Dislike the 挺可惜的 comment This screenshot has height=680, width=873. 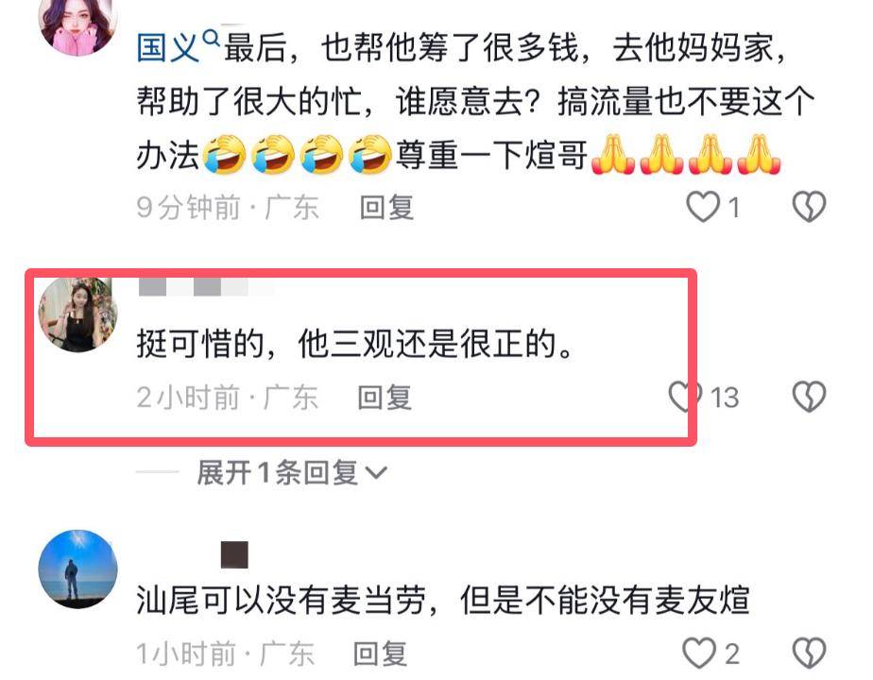pyautogui.click(x=809, y=397)
